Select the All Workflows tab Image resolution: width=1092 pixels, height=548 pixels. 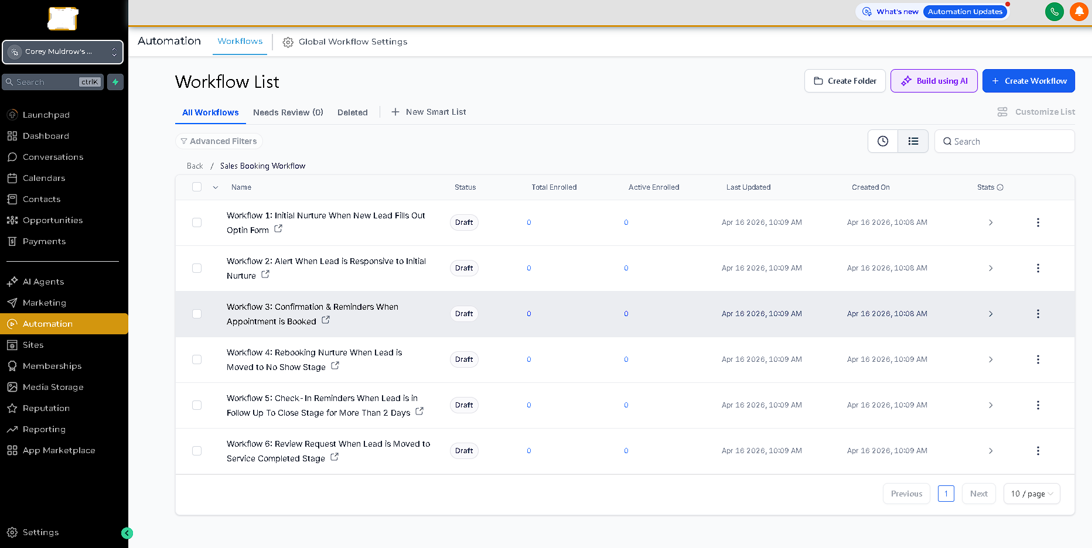tap(210, 112)
